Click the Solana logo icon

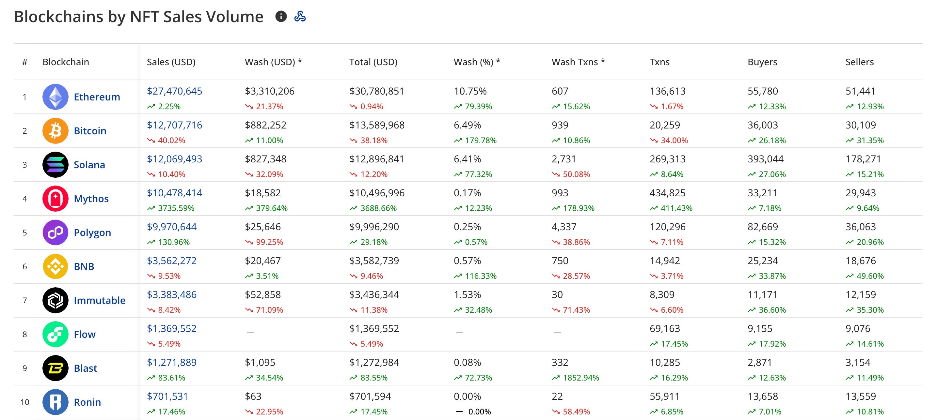pos(55,165)
